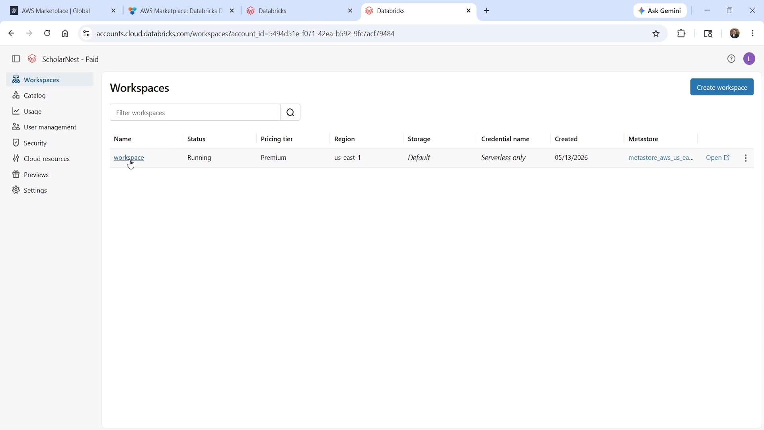
Task: Click the Created column header
Action: 566,139
